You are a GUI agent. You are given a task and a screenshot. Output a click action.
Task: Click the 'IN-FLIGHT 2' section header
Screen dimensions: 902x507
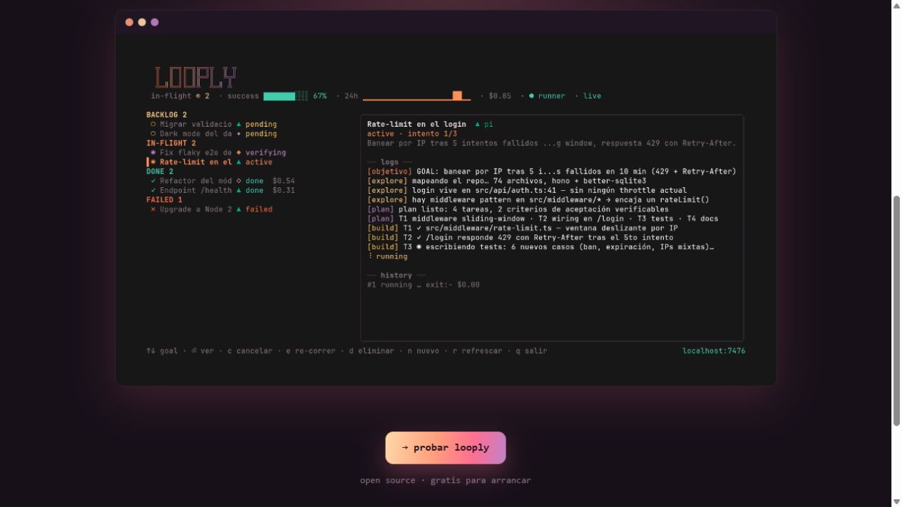171,143
